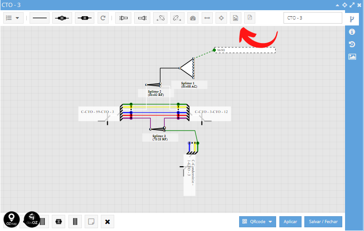Select the Splitter 2 (01x02 RF) label

[x=156, y=93]
